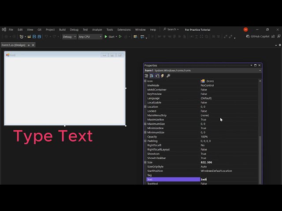Viewport: 282px width, 211px height.
Task: Select the Form1 design surface form
Action: pyautogui.click(x=65, y=88)
